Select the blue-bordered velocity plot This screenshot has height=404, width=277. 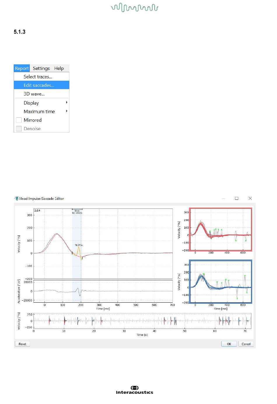pos(220,282)
